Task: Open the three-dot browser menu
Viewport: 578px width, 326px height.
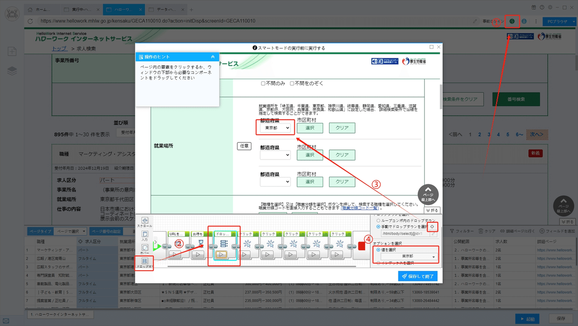Action: pyautogui.click(x=536, y=21)
